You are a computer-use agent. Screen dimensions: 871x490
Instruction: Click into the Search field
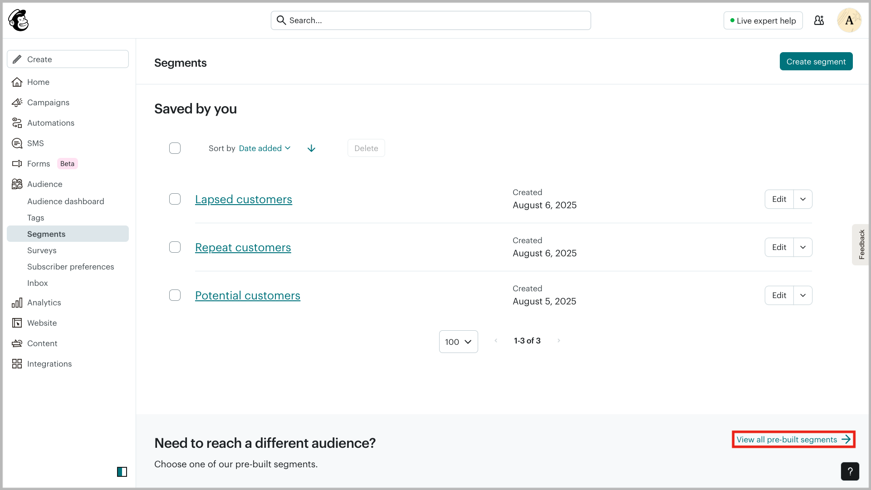431,20
